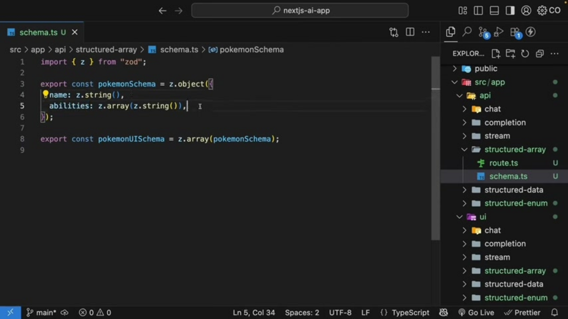Collapse all folders in Explorer
This screenshot has width=568, height=319.
click(x=540, y=54)
